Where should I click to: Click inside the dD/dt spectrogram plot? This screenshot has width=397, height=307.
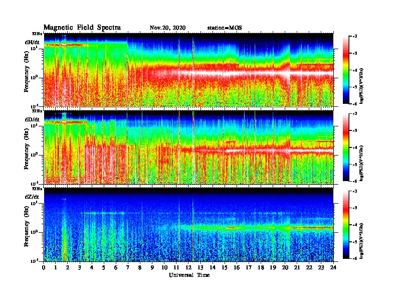pos(188,147)
